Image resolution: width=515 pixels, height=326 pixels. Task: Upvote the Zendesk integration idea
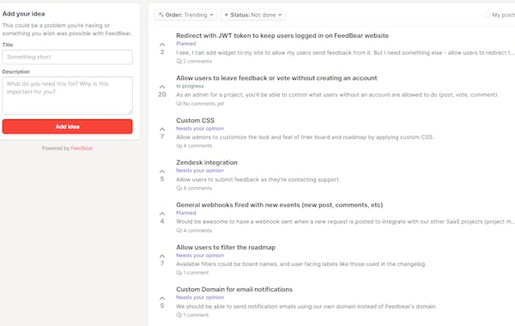coord(162,172)
